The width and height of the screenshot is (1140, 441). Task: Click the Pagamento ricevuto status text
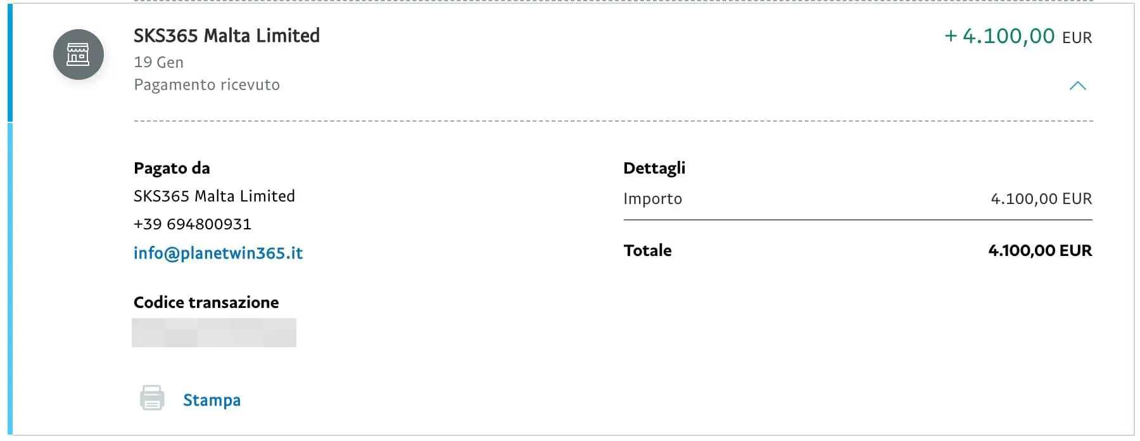tap(207, 85)
